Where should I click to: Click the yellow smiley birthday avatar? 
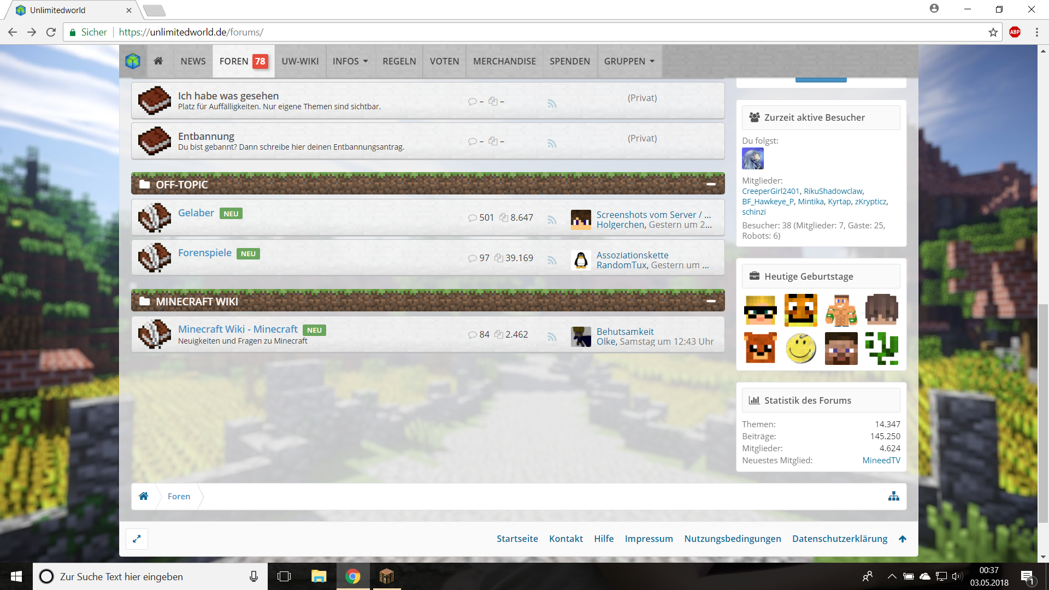800,349
